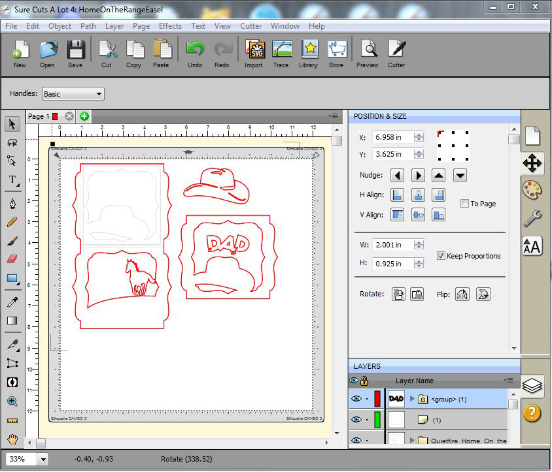Open the Preview toolbar icon
This screenshot has height=472, width=552.
pyautogui.click(x=368, y=54)
